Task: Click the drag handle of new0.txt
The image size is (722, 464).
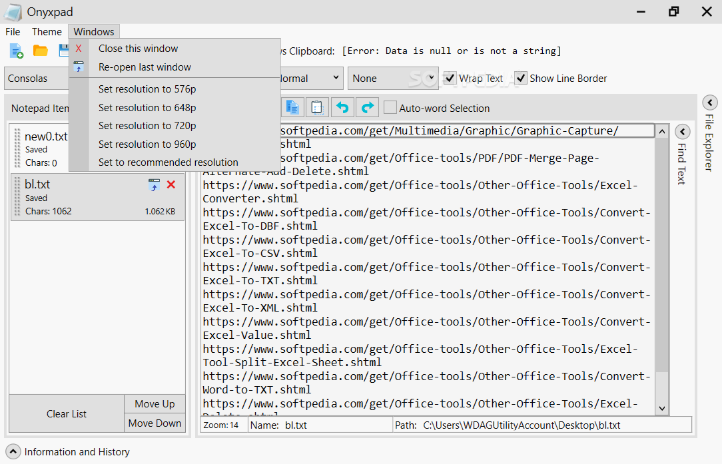Action: [17, 148]
